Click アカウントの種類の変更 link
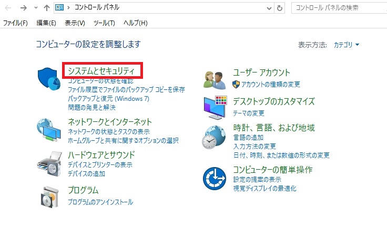This screenshot has width=387, height=228. [x=271, y=85]
